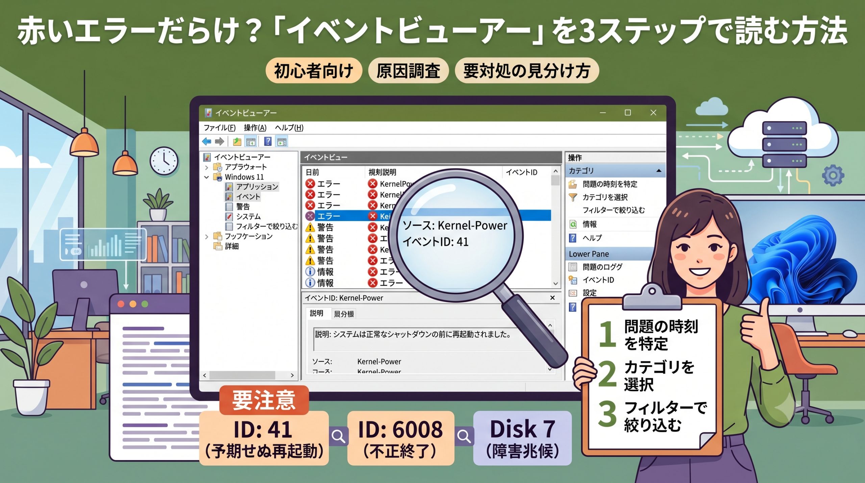
Task: Open the ヘルプ(H) menu in menu bar
Action: 289,128
